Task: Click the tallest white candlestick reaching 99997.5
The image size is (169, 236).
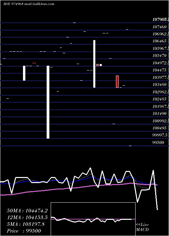Action: pos(48,102)
